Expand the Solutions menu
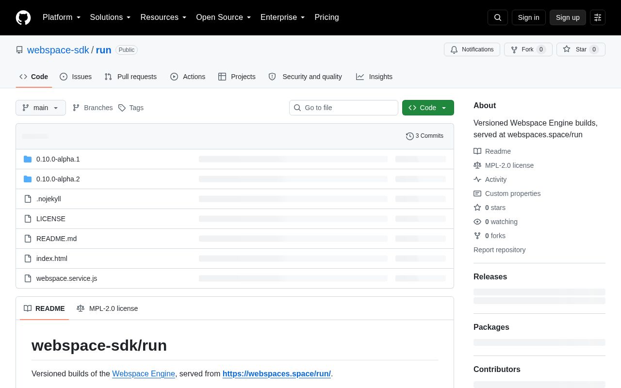 [x=111, y=17]
